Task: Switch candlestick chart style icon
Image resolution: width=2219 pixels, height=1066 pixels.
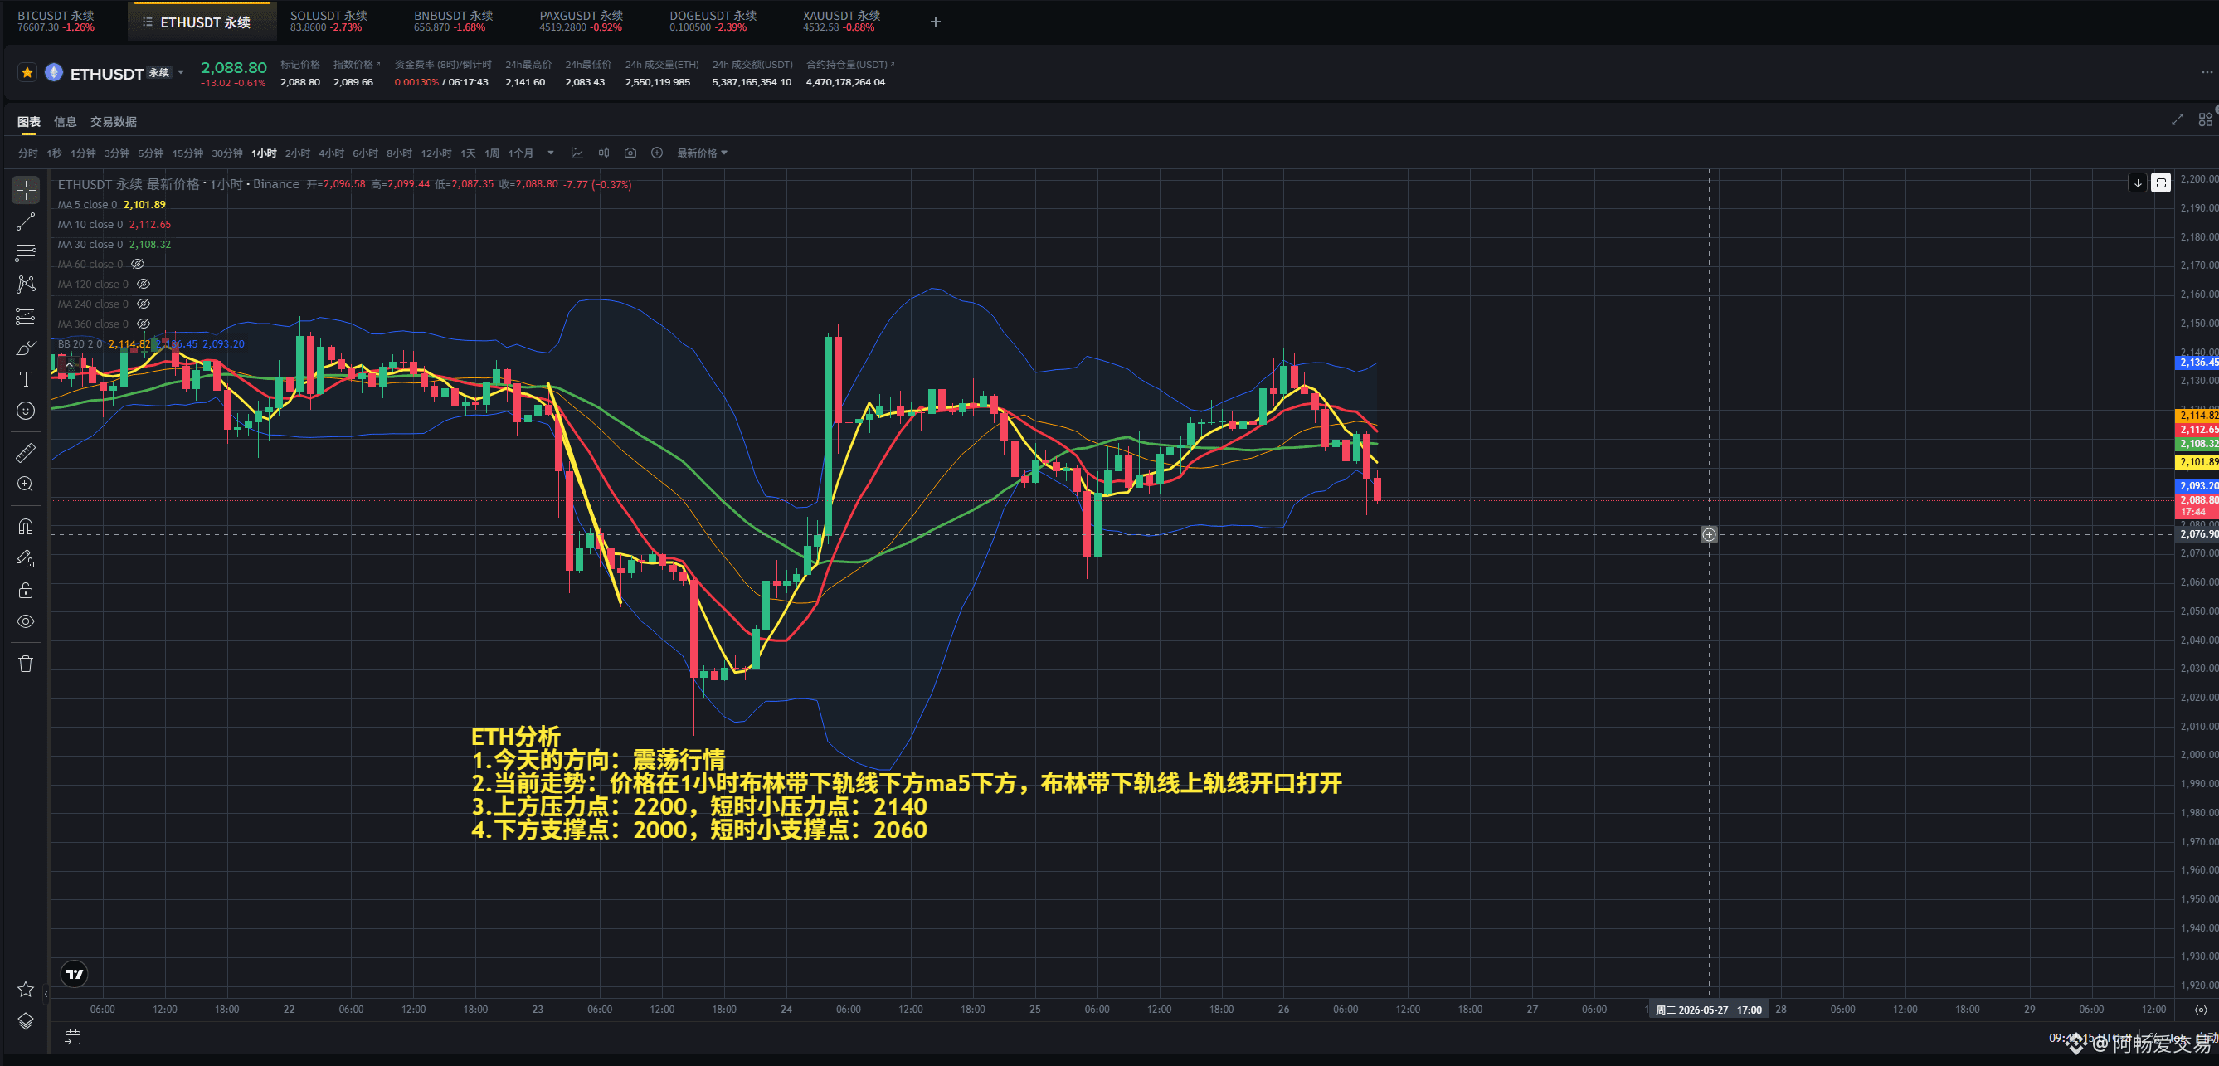Action: 604,153
